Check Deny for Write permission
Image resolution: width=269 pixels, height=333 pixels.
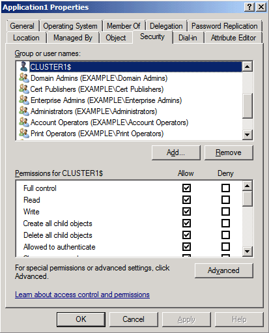tap(225, 211)
